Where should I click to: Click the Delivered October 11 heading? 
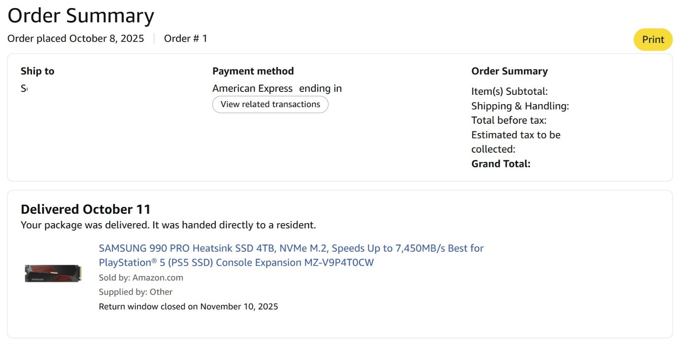pos(86,209)
